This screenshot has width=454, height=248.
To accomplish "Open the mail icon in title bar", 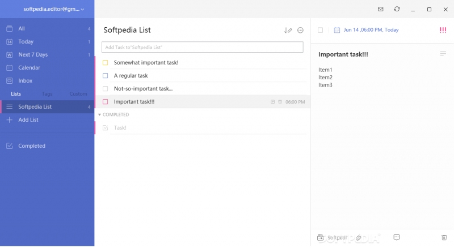I will click(380, 9).
